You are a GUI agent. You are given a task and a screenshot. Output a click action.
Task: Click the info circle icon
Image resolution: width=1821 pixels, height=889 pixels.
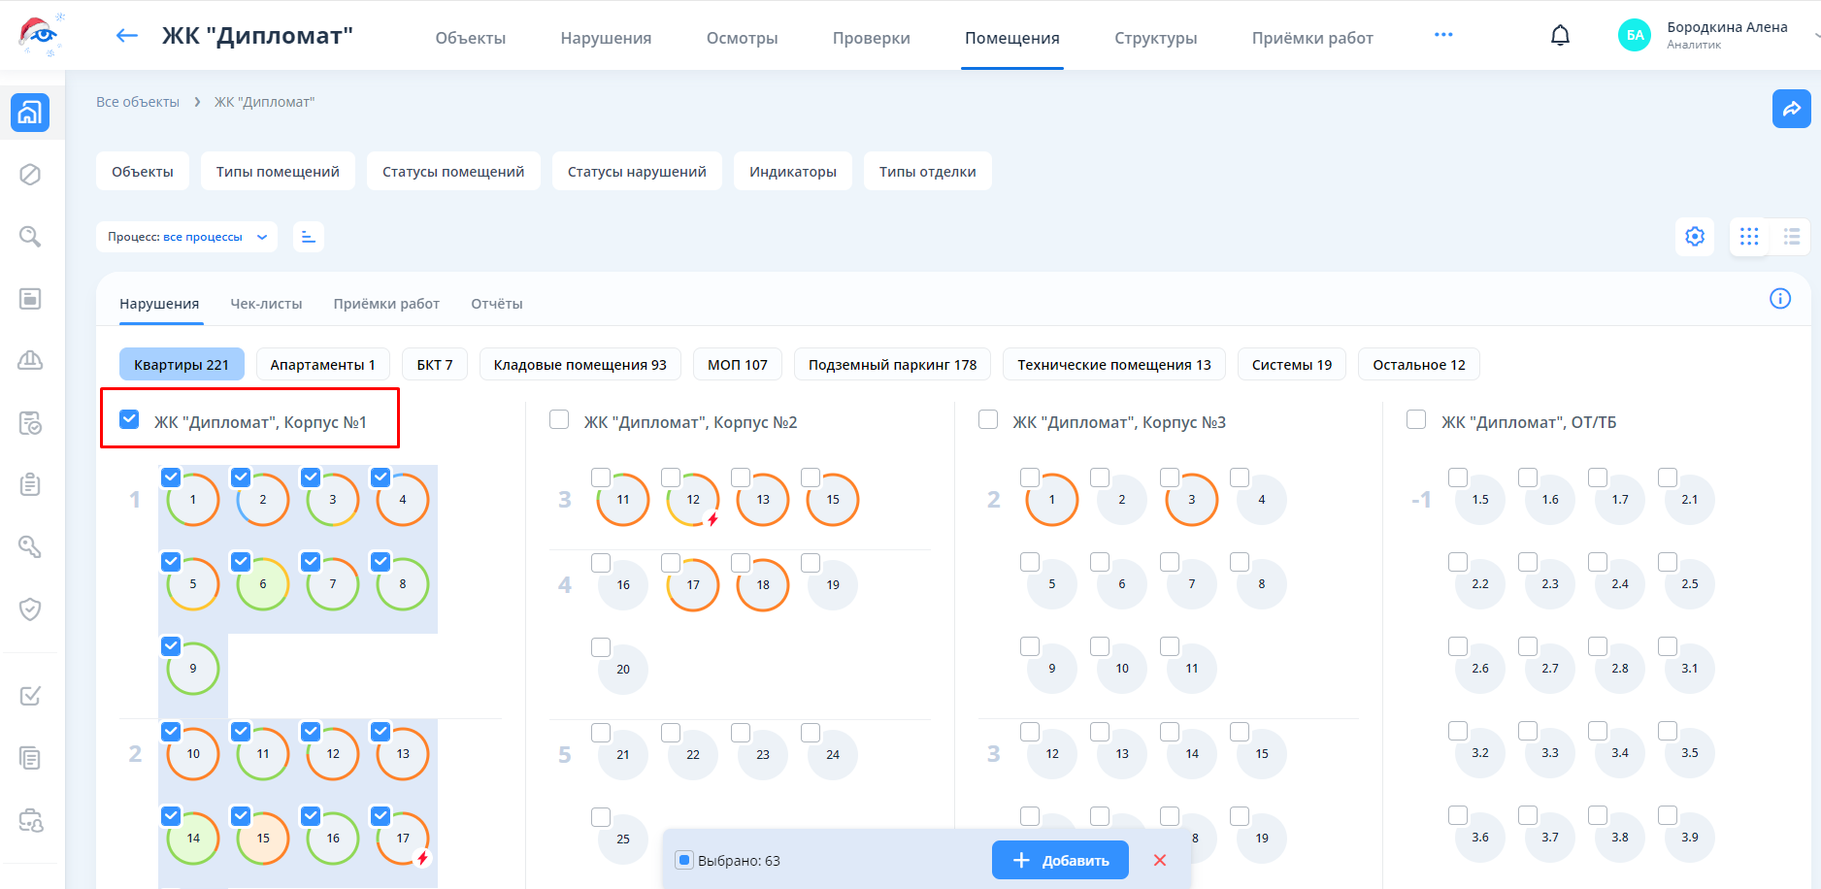tap(1779, 299)
